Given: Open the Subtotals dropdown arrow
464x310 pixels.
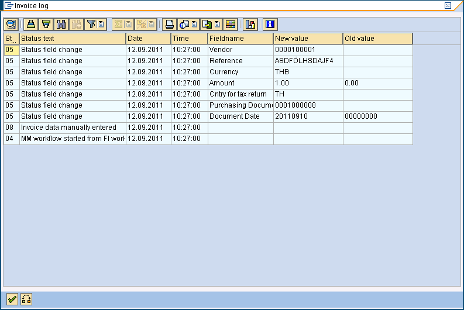Looking at the screenshot, I should 152,24.
